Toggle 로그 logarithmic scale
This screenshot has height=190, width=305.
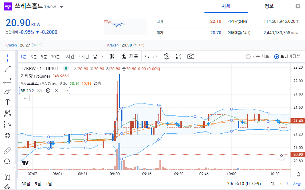point(284,184)
